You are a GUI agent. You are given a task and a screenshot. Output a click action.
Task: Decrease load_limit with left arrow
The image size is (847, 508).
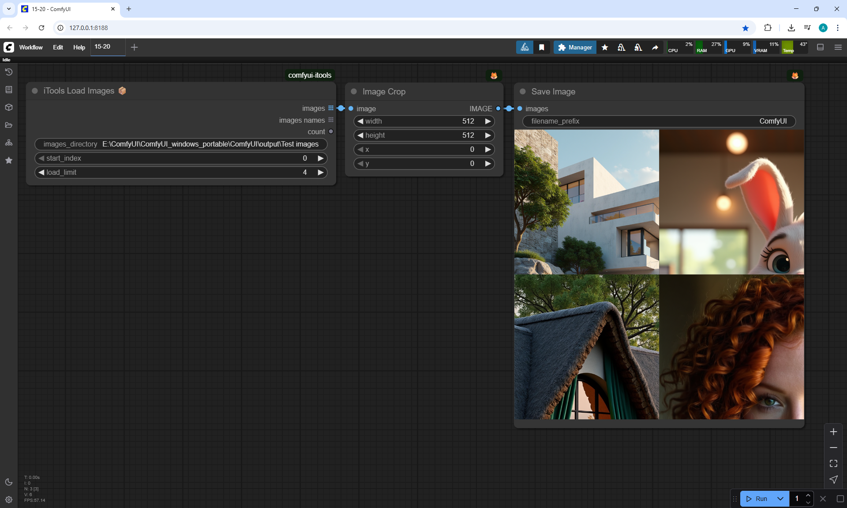click(x=41, y=173)
